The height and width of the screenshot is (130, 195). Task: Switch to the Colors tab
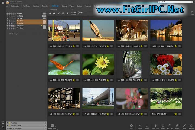coord(64,6)
